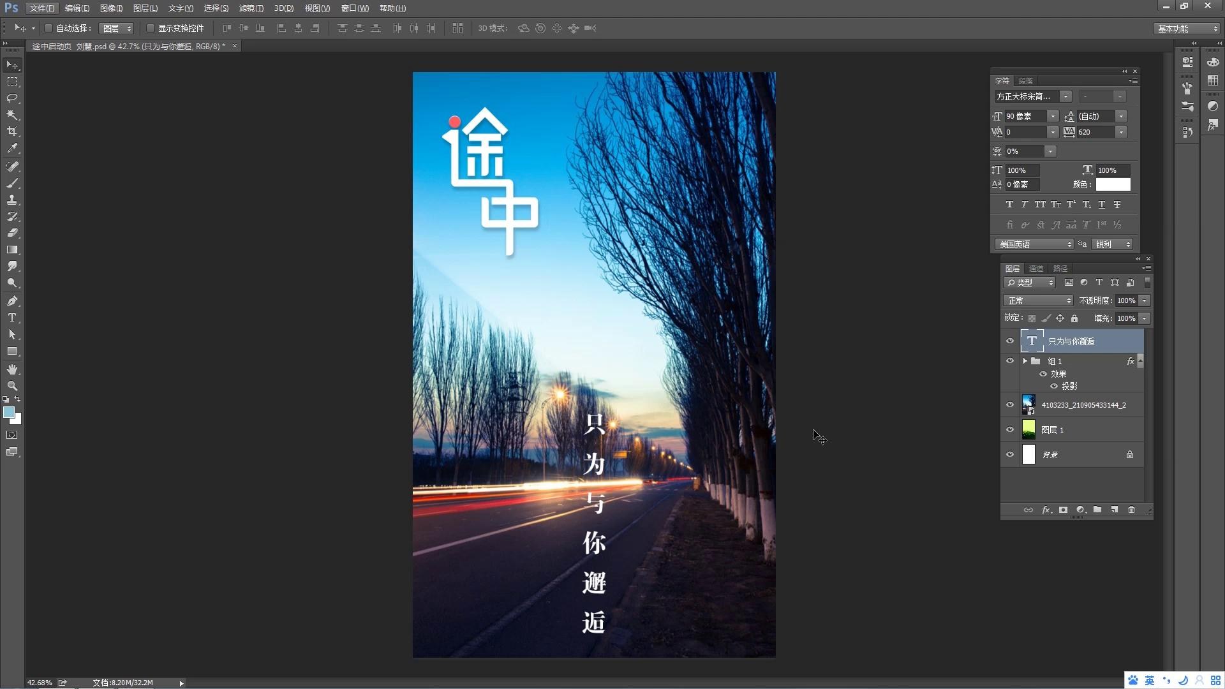Enable the auto-select checkbox
The image size is (1225, 689).
(48, 28)
